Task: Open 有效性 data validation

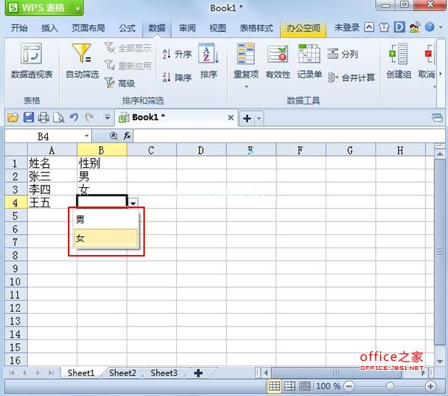Action: 278,61
